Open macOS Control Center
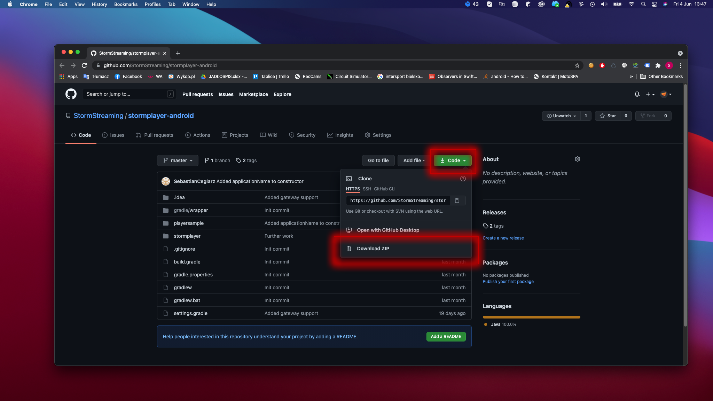 pyautogui.click(x=655, y=4)
